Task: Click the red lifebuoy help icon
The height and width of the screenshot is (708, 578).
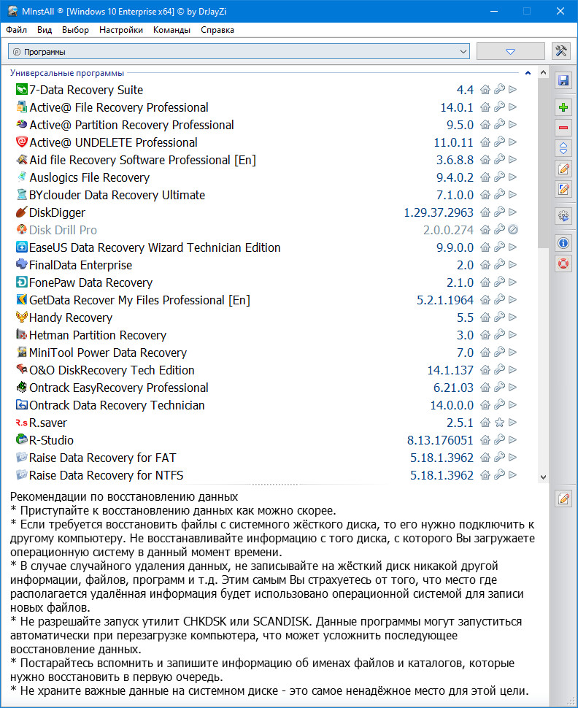Action: coord(563,263)
